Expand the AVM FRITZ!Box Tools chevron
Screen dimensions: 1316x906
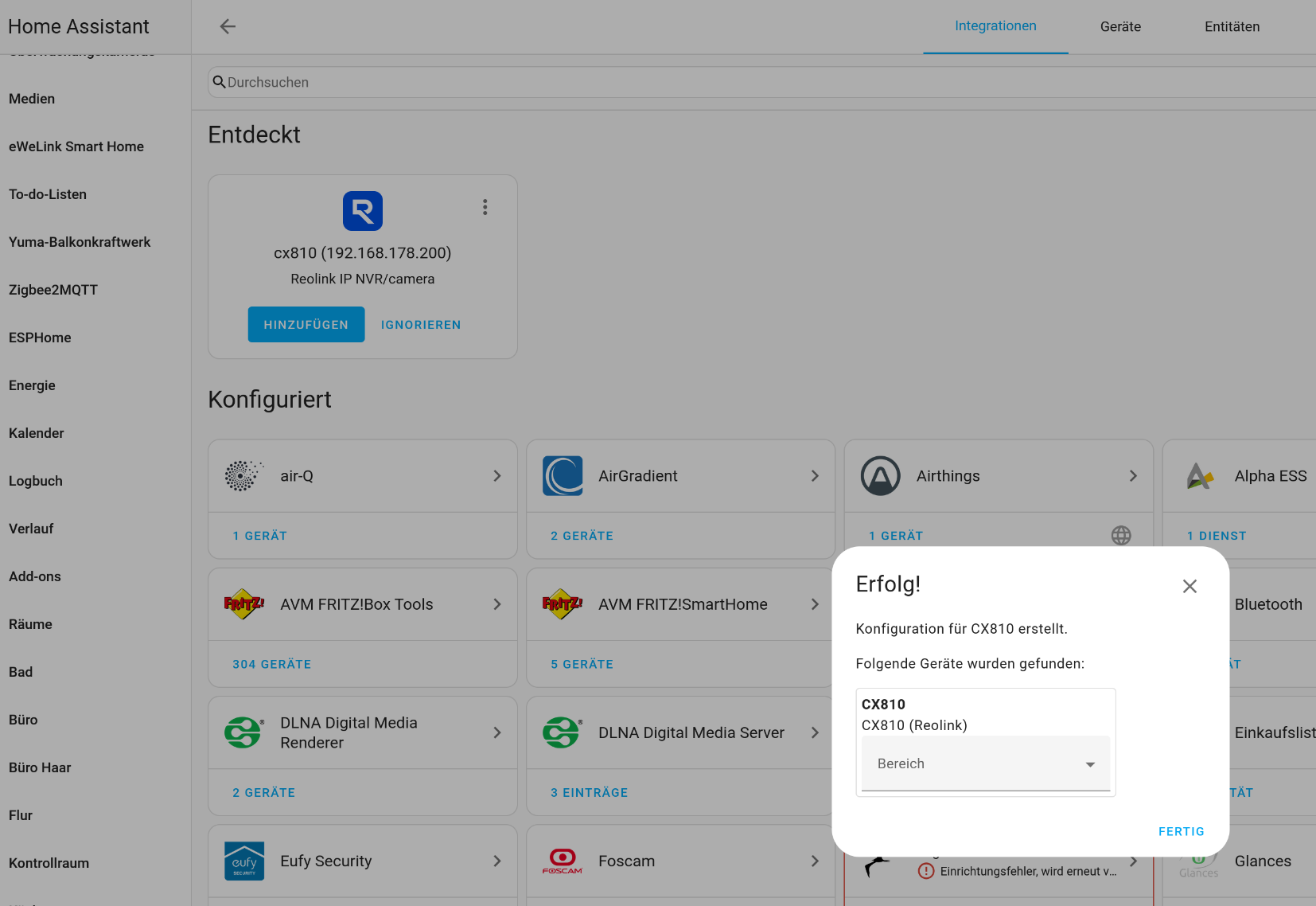point(497,604)
